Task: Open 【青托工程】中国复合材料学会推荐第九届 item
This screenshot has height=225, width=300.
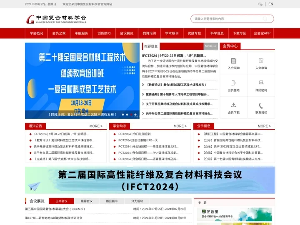Action: click(232, 134)
